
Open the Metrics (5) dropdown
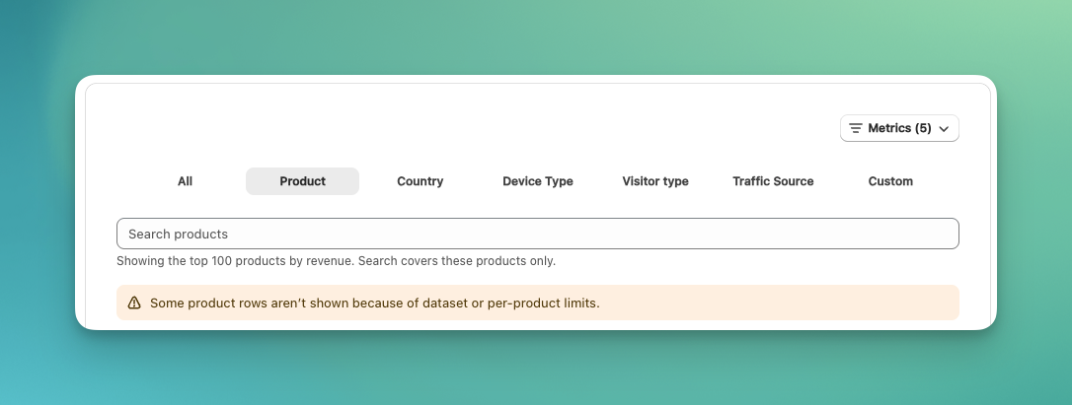click(x=899, y=128)
